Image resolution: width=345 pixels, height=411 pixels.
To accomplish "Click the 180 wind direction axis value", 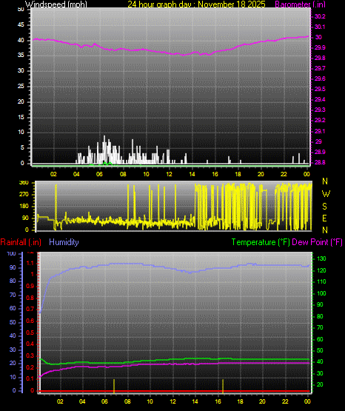I will (x=24, y=207).
